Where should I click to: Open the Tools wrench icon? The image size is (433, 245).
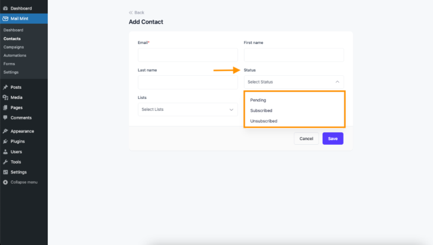pyautogui.click(x=5, y=162)
